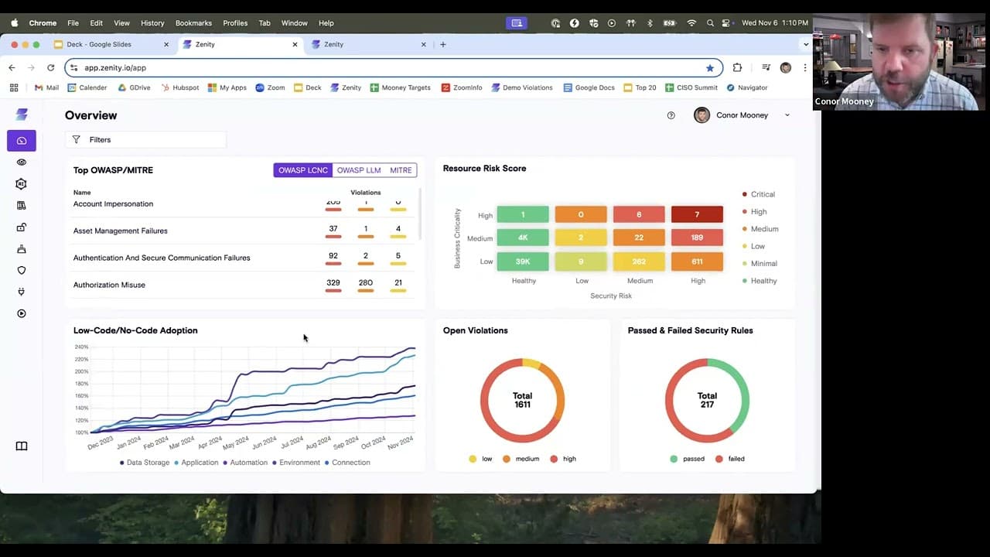Switch to the MITRE tab
990x557 pixels.
[x=401, y=170]
